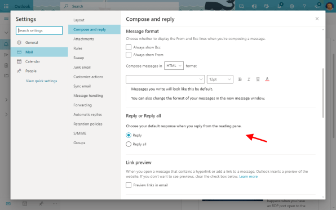Go to Automatic replies settings
Viewport: 336px width, 210px height.
pos(94,114)
